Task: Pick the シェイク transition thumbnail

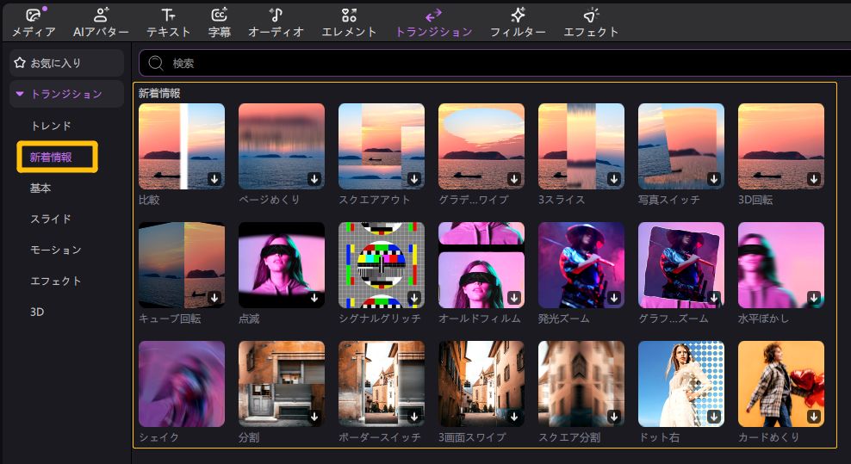Action: (182, 384)
